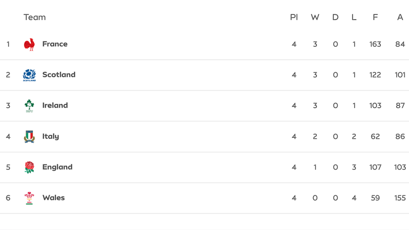Click France's points-for value 163

coord(375,44)
